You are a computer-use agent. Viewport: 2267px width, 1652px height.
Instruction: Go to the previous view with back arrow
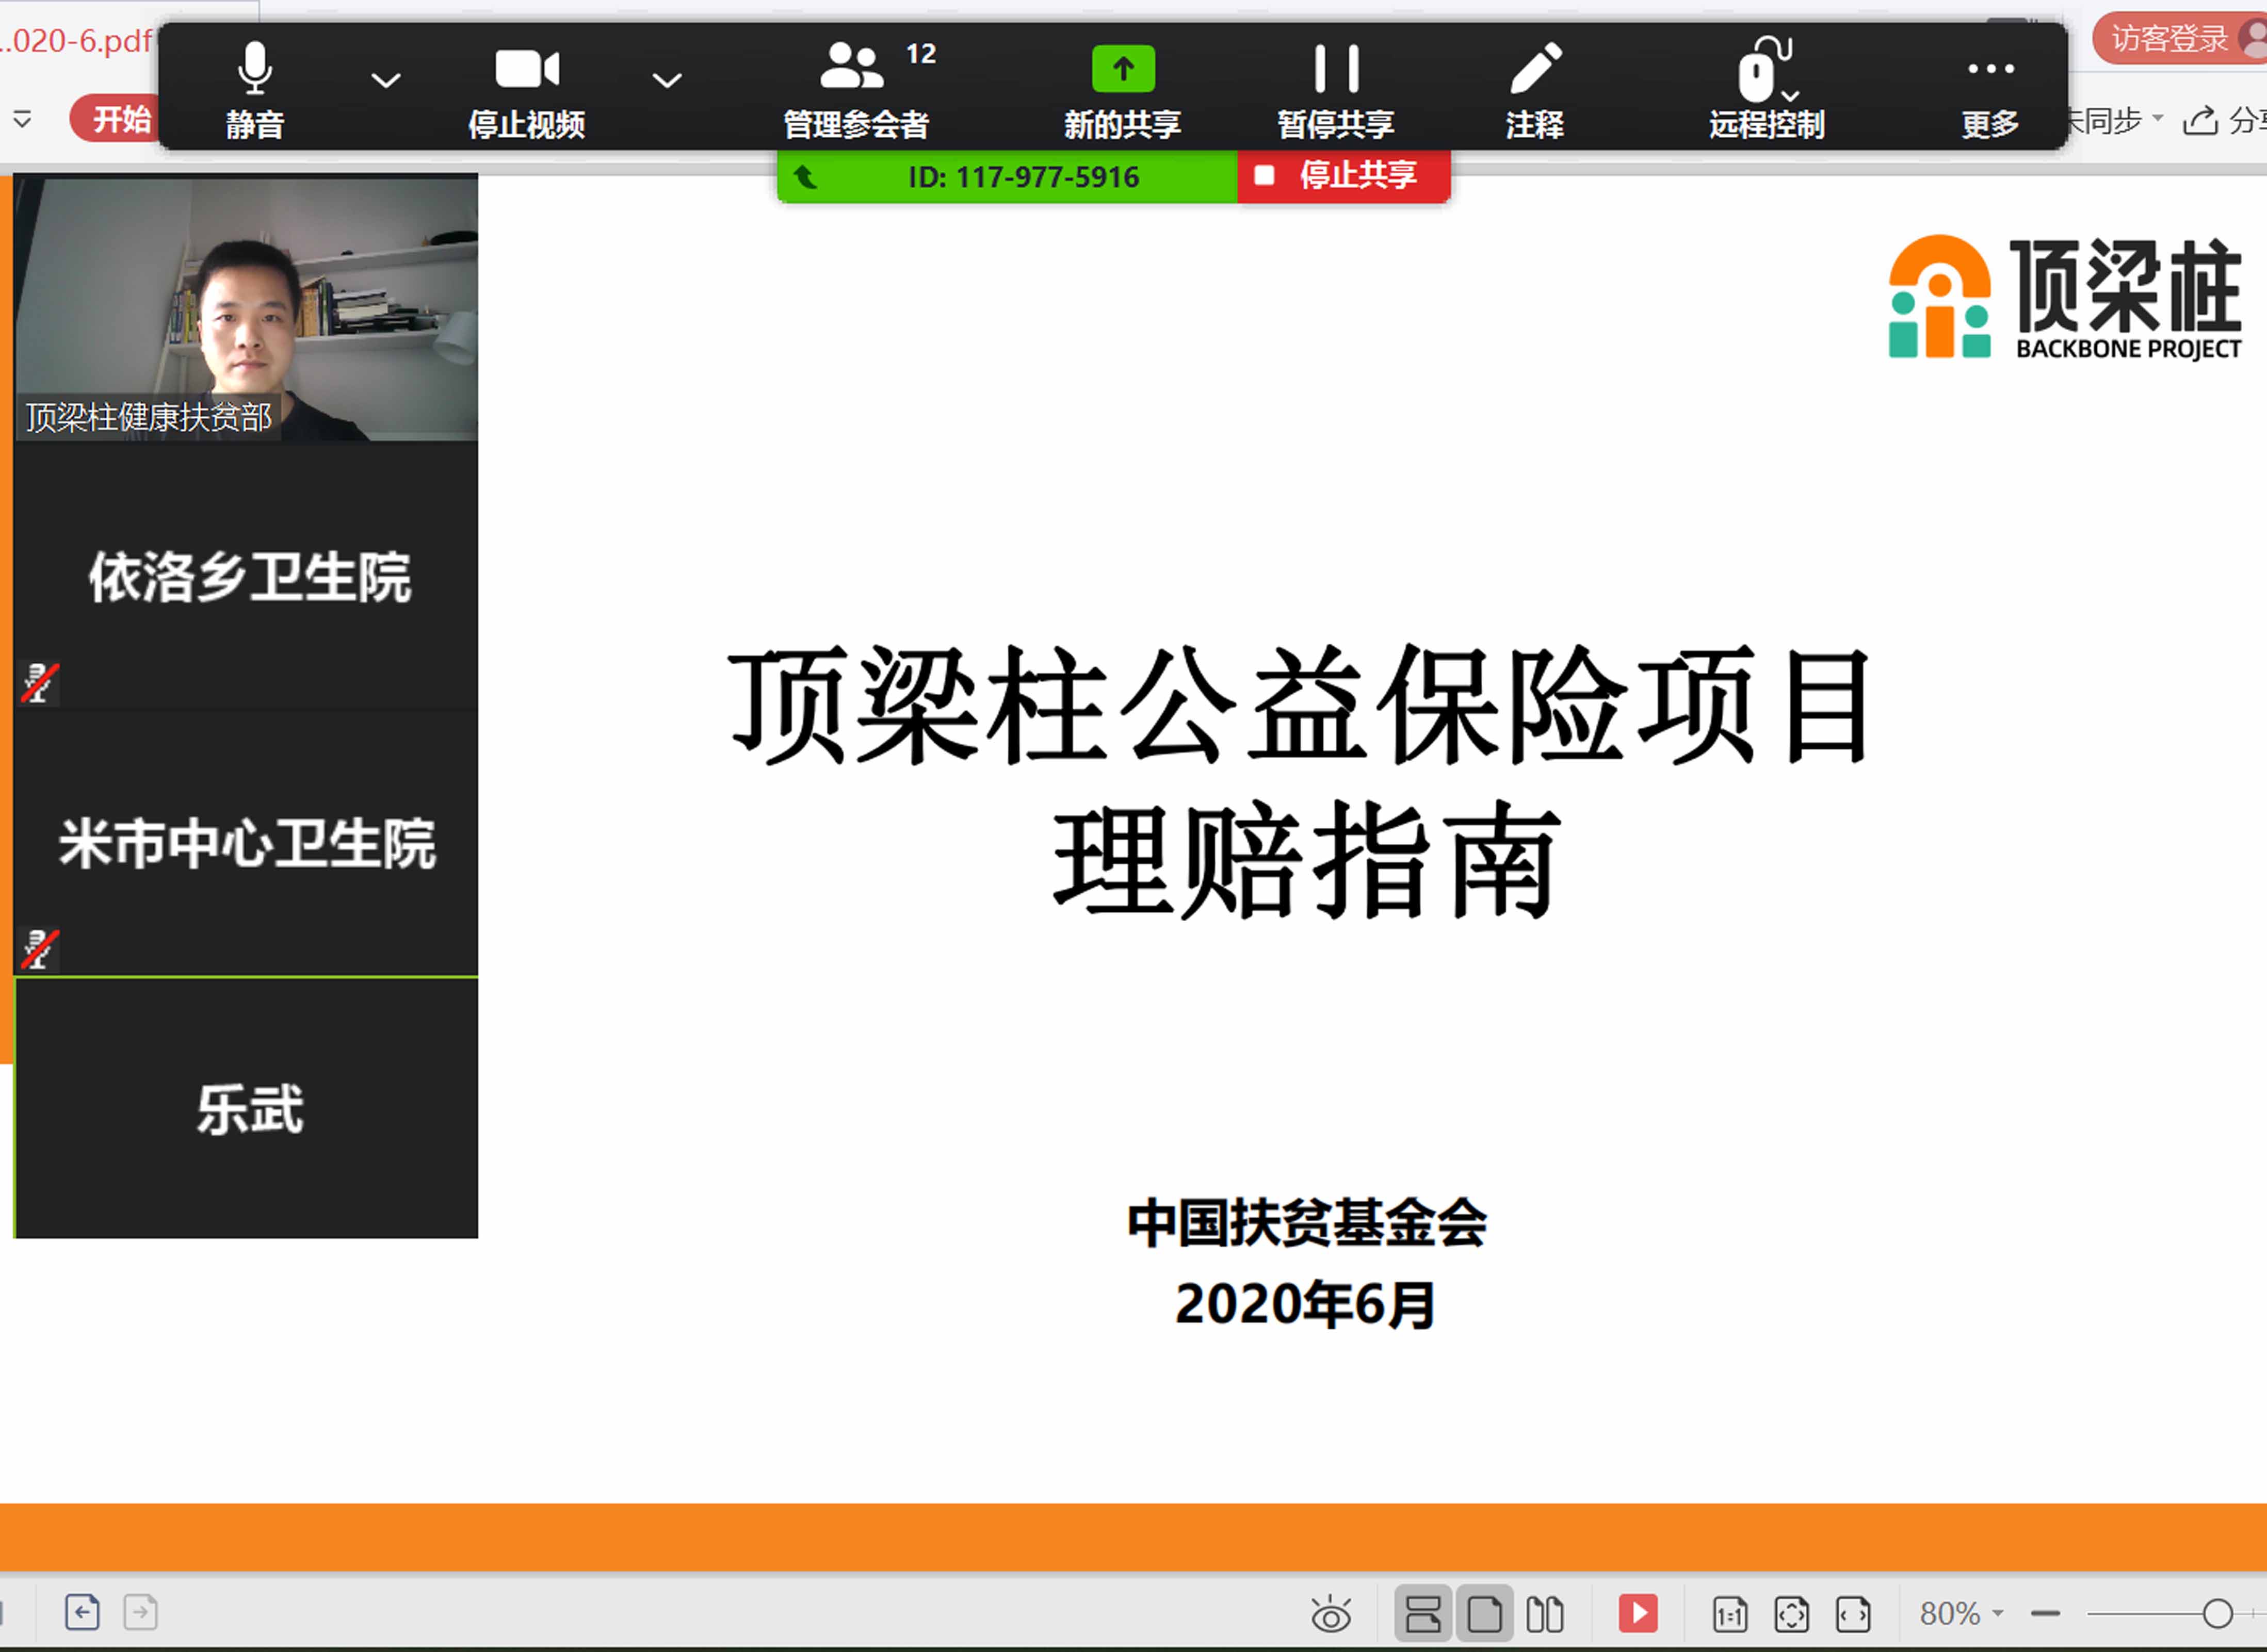82,1612
